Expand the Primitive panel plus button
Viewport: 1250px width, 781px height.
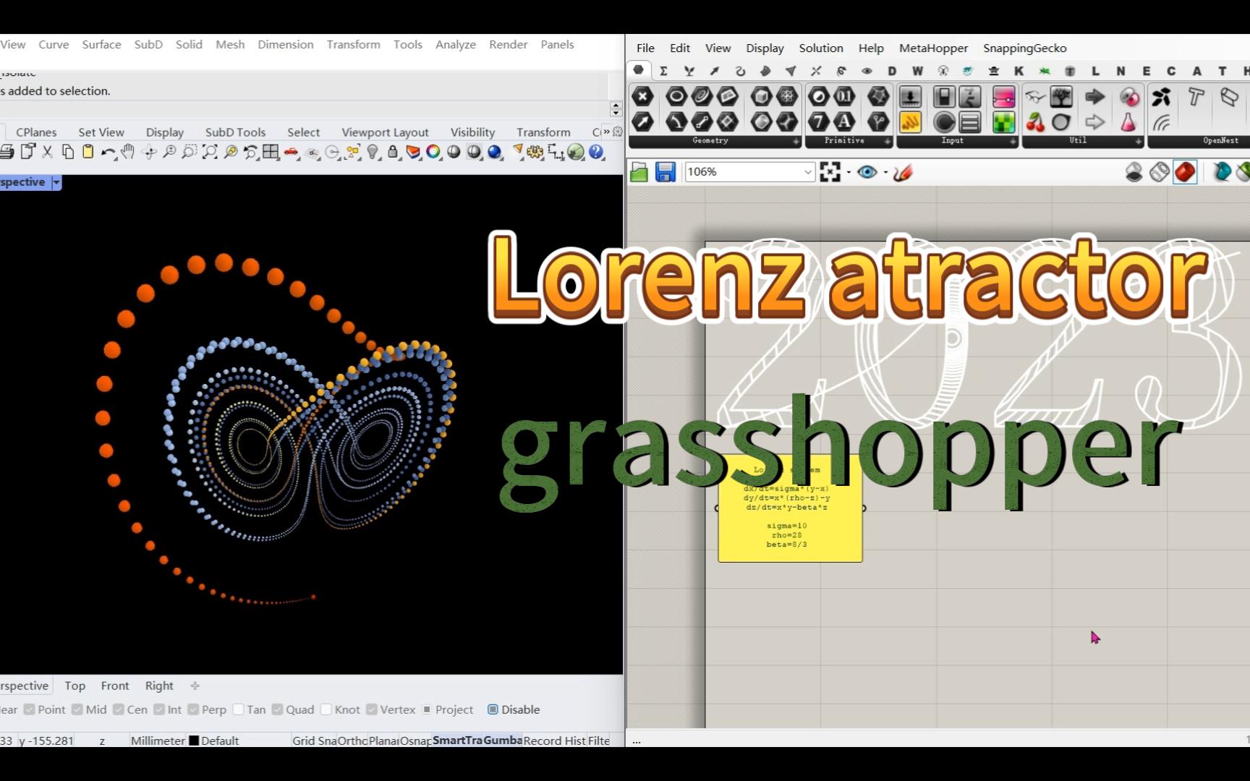(888, 141)
